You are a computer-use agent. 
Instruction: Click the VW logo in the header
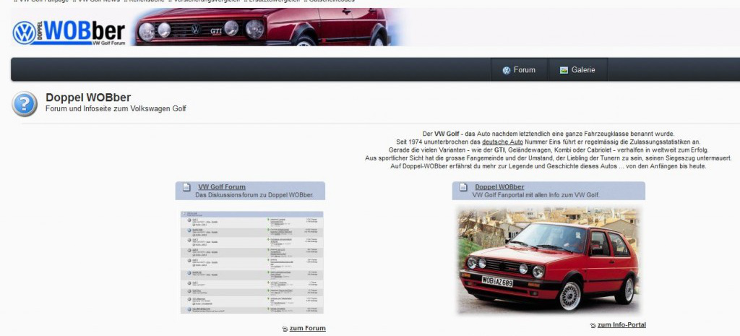tap(24, 32)
